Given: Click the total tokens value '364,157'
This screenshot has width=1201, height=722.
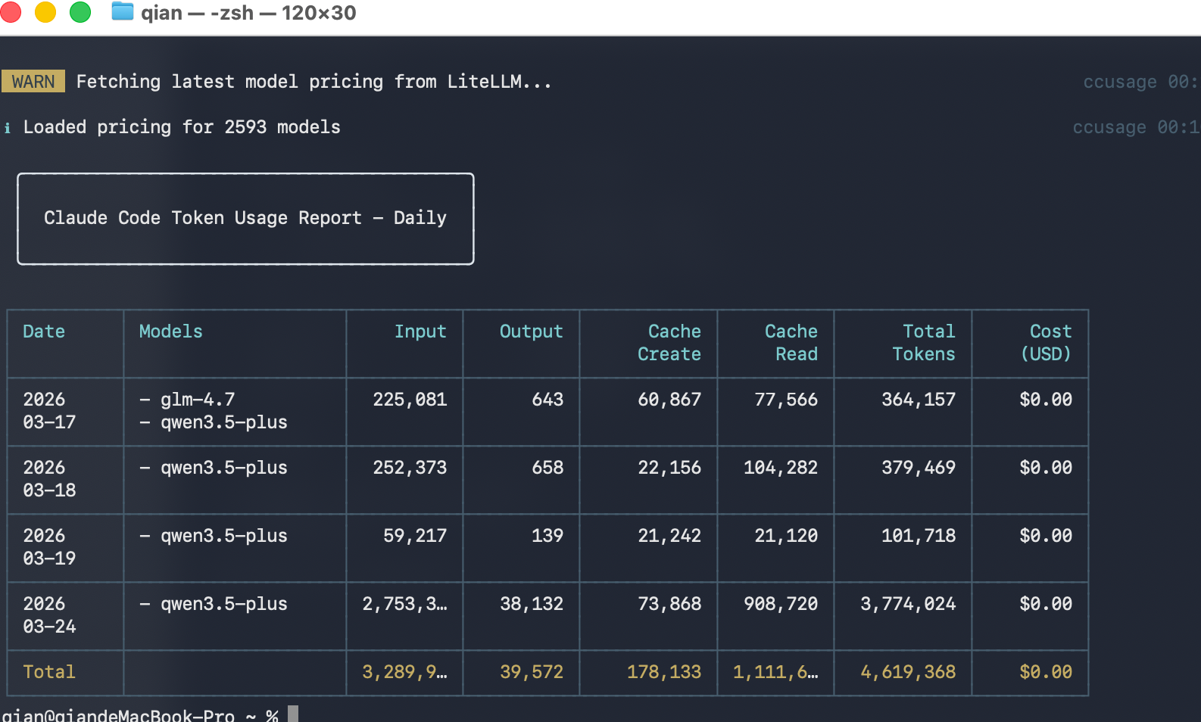Looking at the screenshot, I should [x=919, y=400].
